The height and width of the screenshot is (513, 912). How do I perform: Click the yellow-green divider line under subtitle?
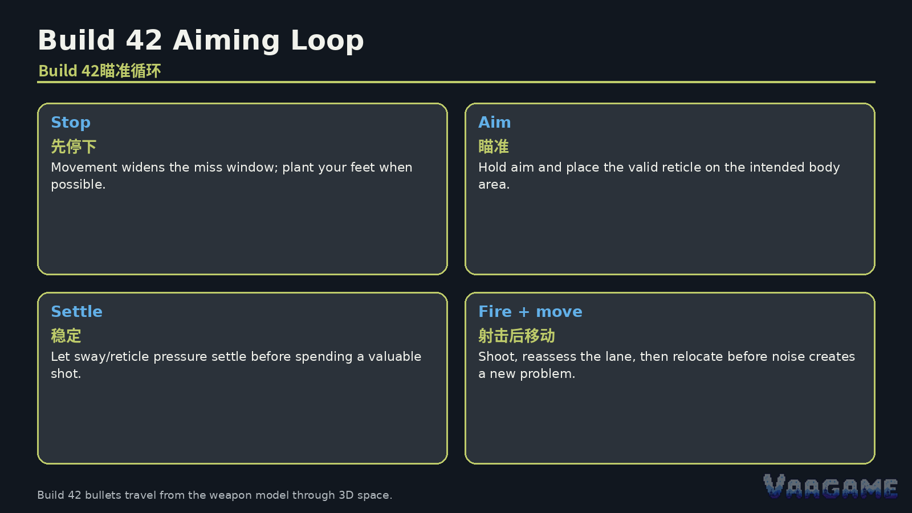pyautogui.click(x=456, y=82)
